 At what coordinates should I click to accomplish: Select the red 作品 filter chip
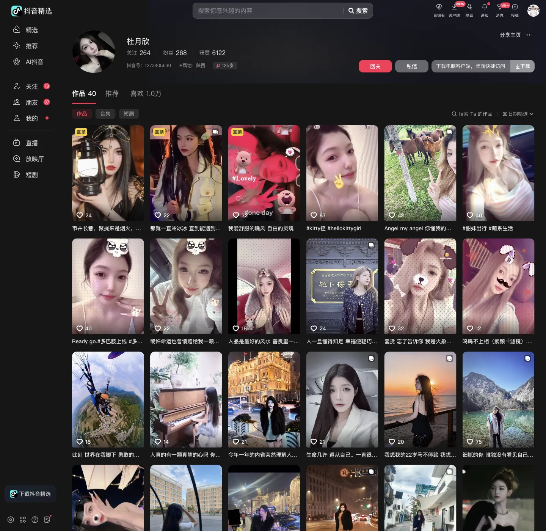point(82,114)
